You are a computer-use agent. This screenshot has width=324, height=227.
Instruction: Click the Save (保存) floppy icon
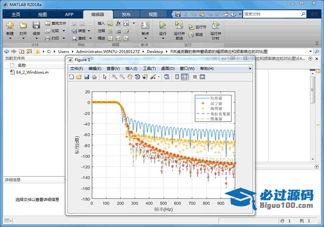(36, 25)
